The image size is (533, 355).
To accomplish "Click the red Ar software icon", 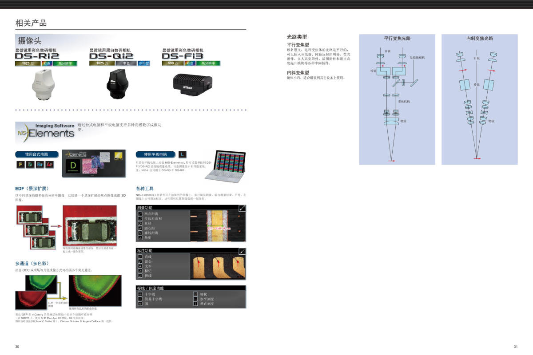I will (x=50, y=164).
